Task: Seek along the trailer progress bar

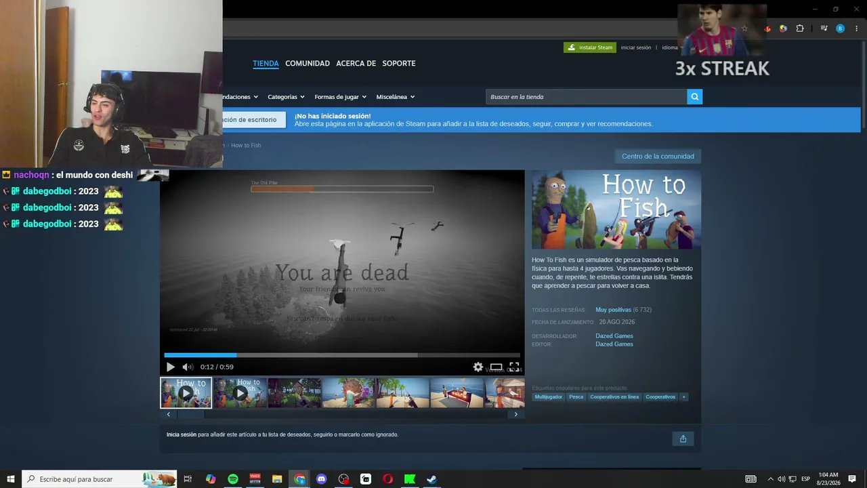Action: (x=342, y=354)
